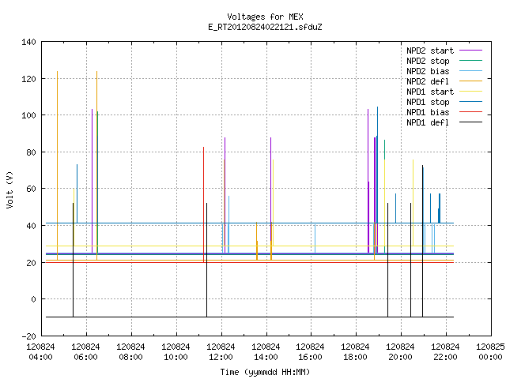Click the y-axis tick value 0
The width and height of the screenshot is (506, 379).
pos(33,299)
